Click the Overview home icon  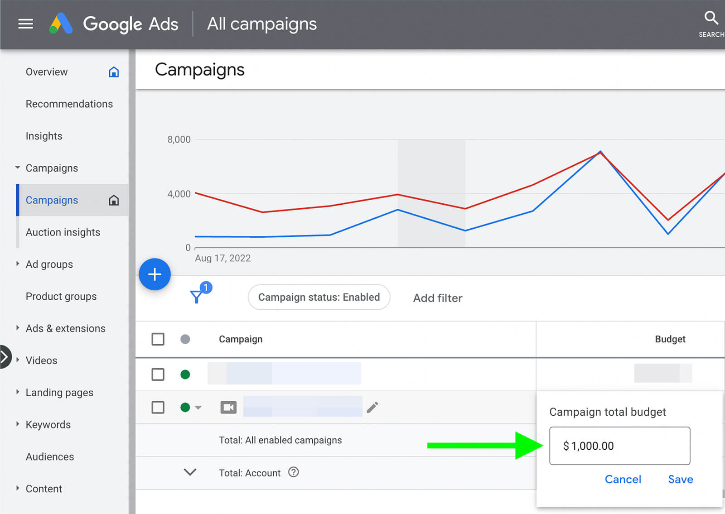pyautogui.click(x=114, y=72)
